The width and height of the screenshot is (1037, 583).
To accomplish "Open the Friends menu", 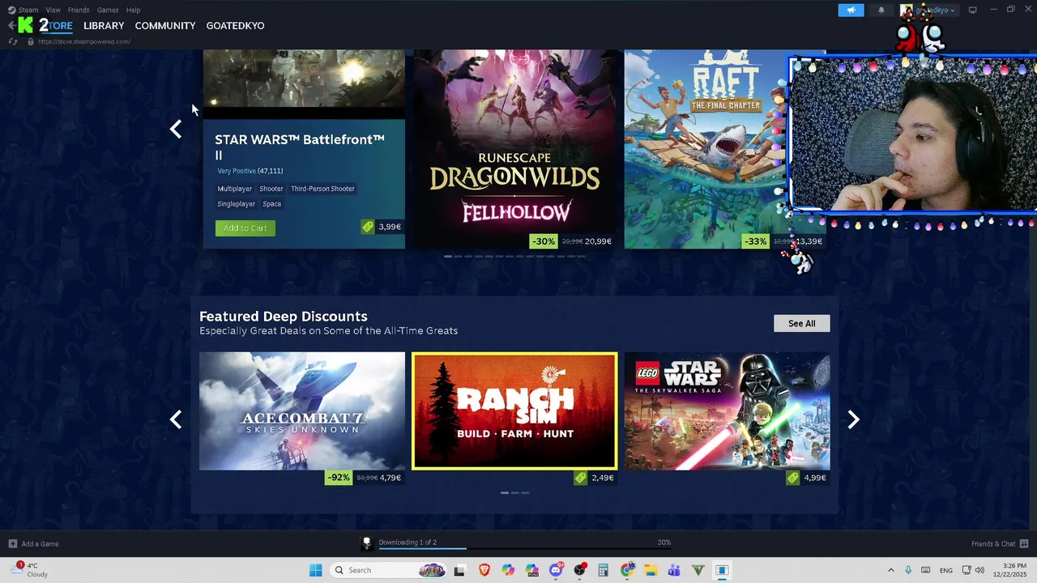I will 79,10.
